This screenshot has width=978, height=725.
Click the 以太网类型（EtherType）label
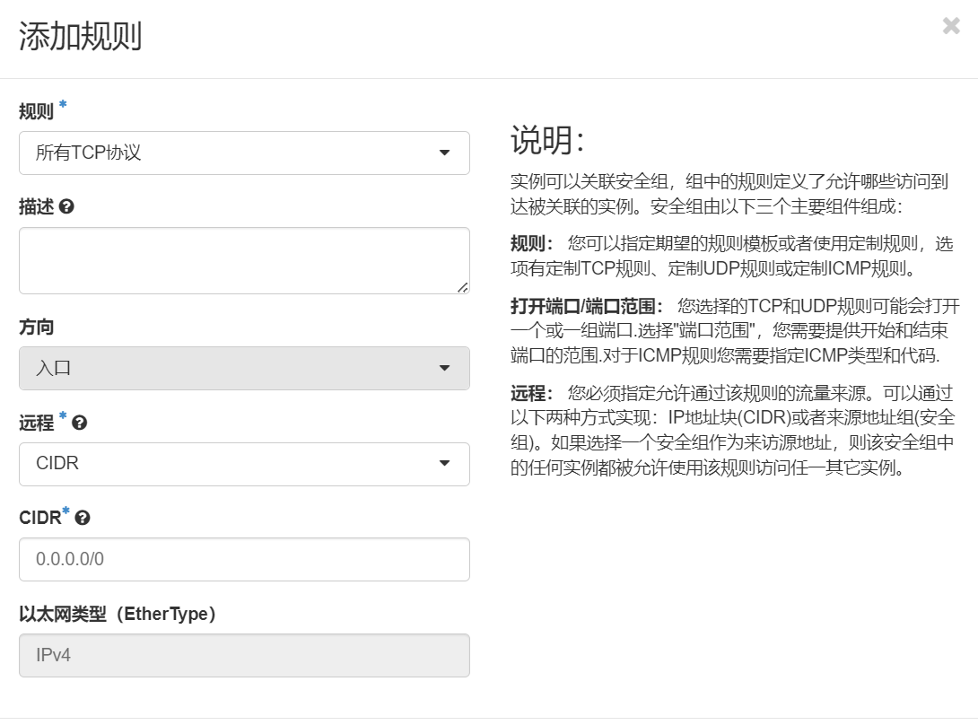pos(118,615)
